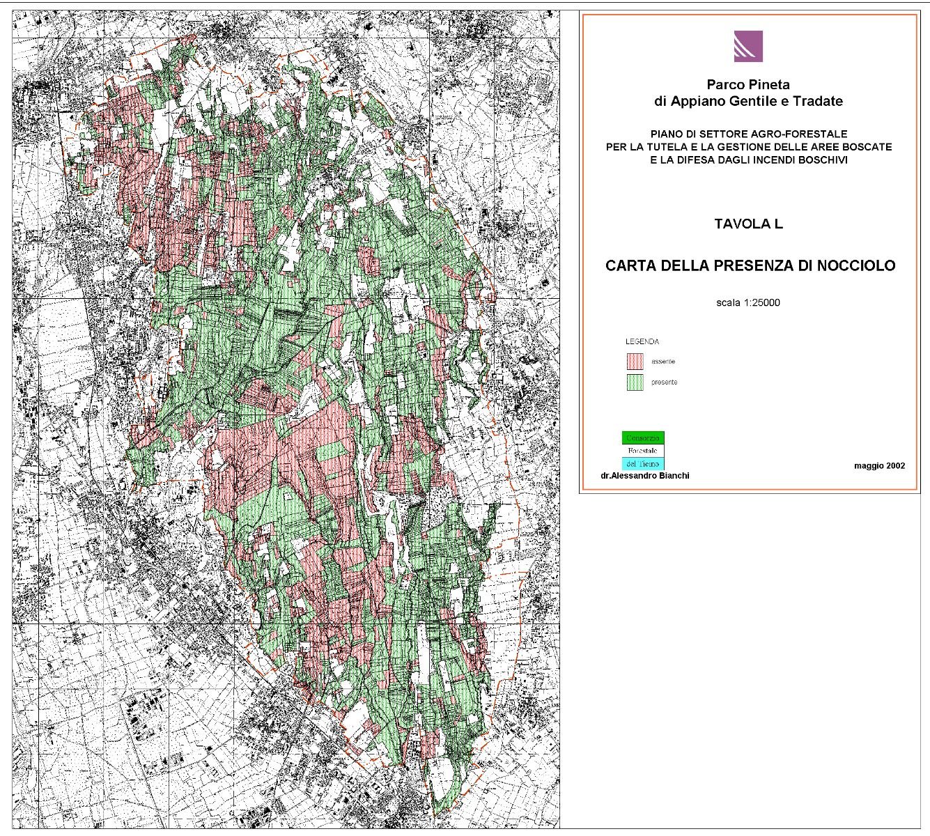Click the green 'presente' legend swatch
The width and height of the screenshot is (930, 836).
tap(635, 382)
